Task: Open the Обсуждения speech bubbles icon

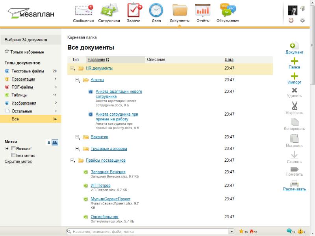Action: [x=228, y=10]
